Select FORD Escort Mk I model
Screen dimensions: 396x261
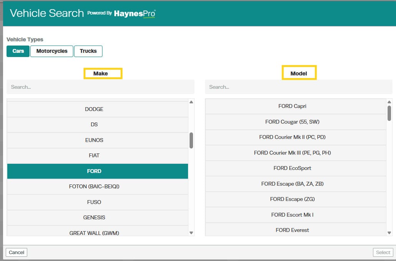pyautogui.click(x=296, y=215)
